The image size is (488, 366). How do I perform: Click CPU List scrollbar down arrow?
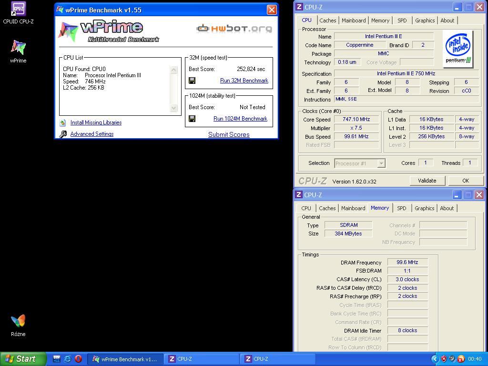[x=173, y=108]
